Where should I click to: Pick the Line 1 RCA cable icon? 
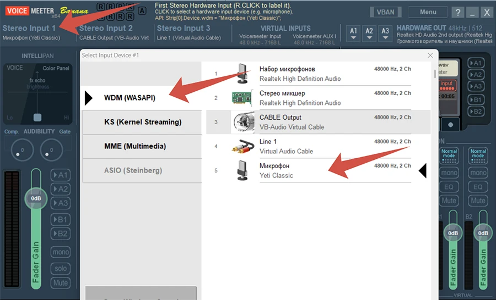242,146
